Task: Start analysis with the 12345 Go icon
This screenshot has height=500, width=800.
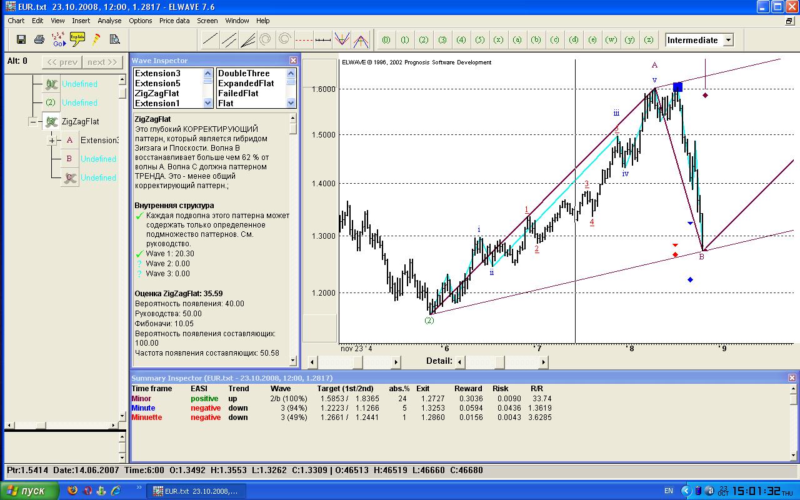Action: point(59,39)
